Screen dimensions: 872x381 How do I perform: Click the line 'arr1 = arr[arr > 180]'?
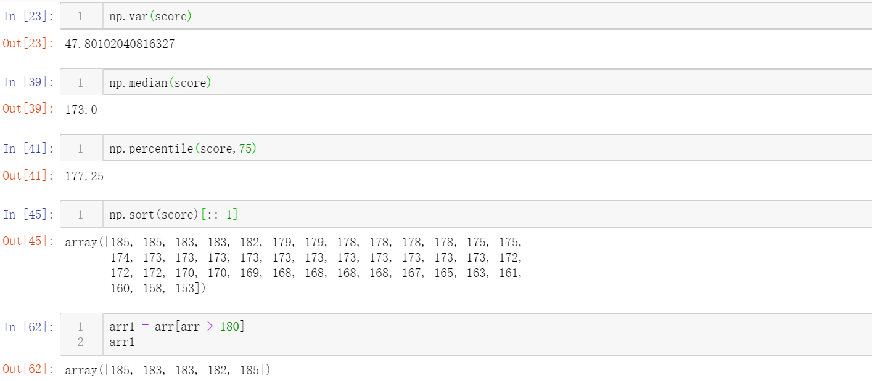[177, 326]
